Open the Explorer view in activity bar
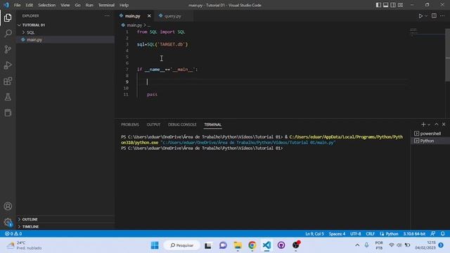Screen dimensions: 450x253 click(x=8, y=18)
